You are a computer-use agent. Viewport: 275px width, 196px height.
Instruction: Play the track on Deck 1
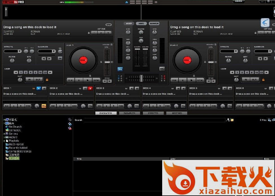point(88,80)
